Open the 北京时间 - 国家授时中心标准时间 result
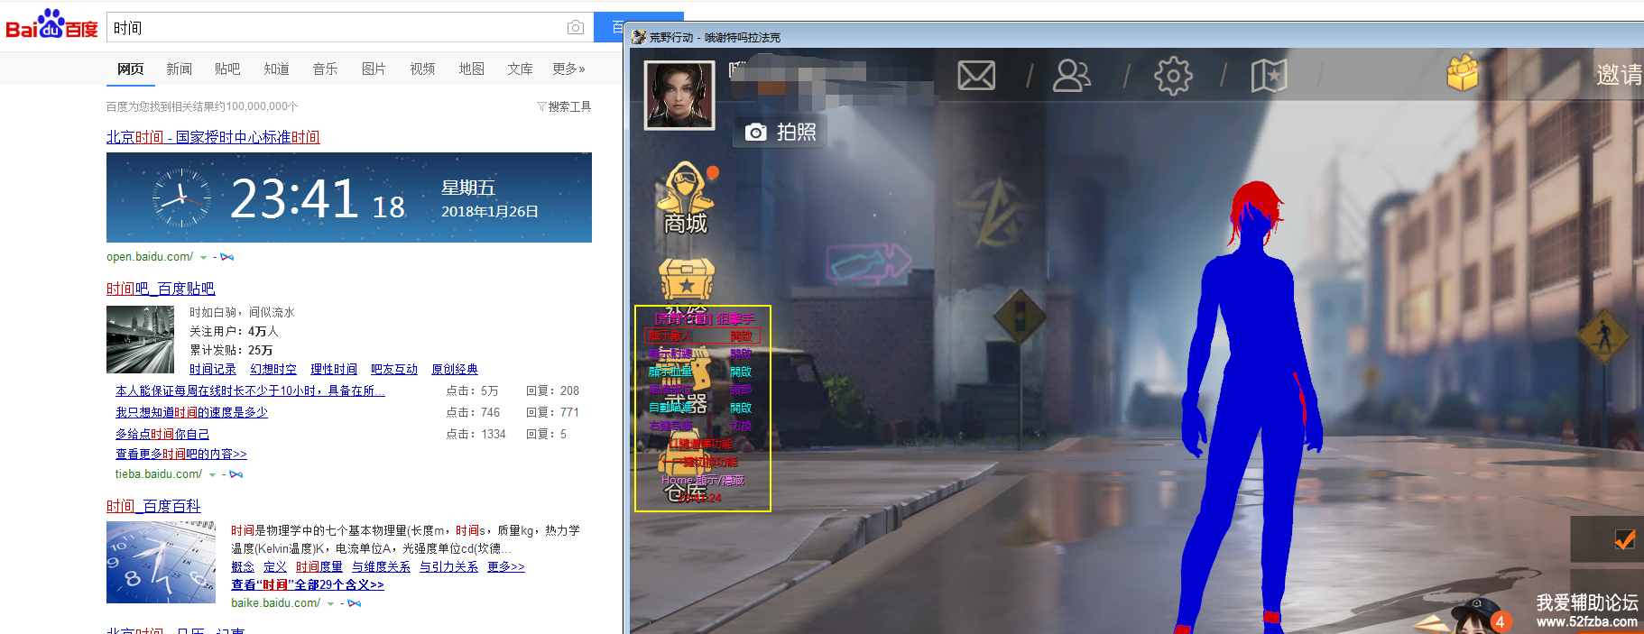The image size is (1644, 634). [213, 137]
